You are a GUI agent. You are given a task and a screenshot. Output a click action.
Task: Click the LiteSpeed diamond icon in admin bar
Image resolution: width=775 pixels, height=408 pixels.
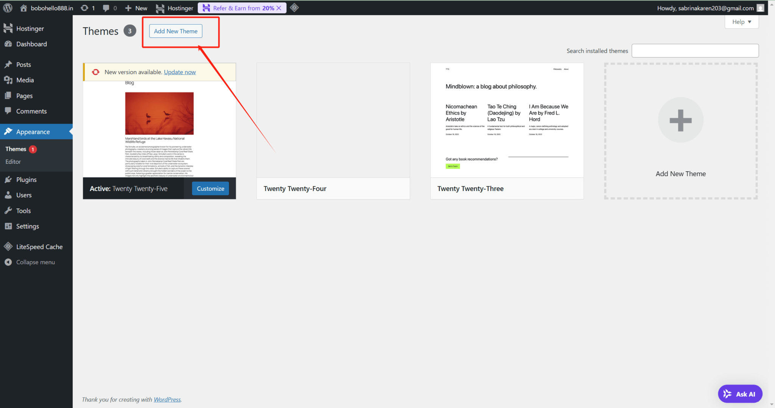coord(294,8)
